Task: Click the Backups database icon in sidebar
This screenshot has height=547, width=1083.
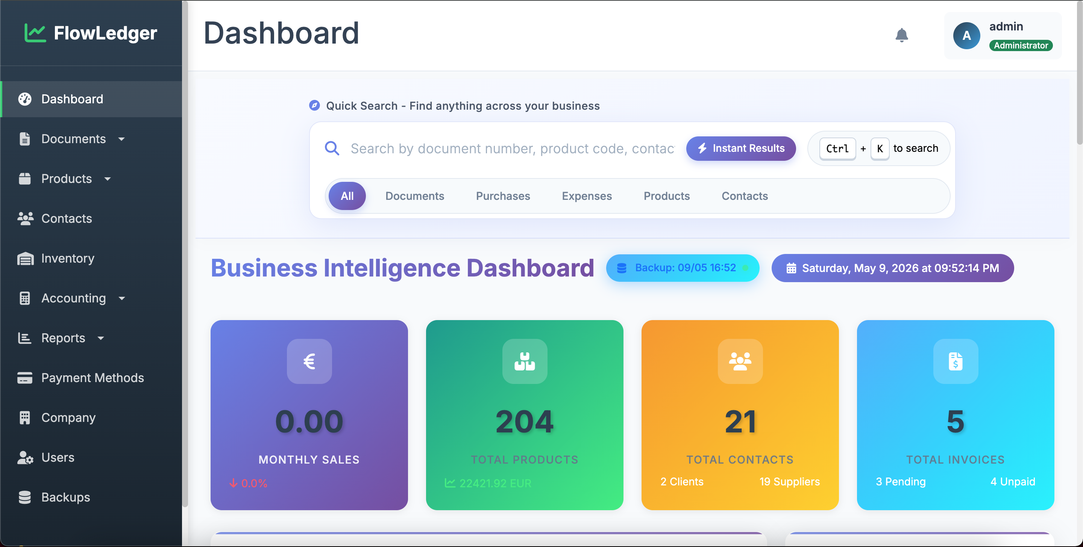Action: pyautogui.click(x=25, y=497)
